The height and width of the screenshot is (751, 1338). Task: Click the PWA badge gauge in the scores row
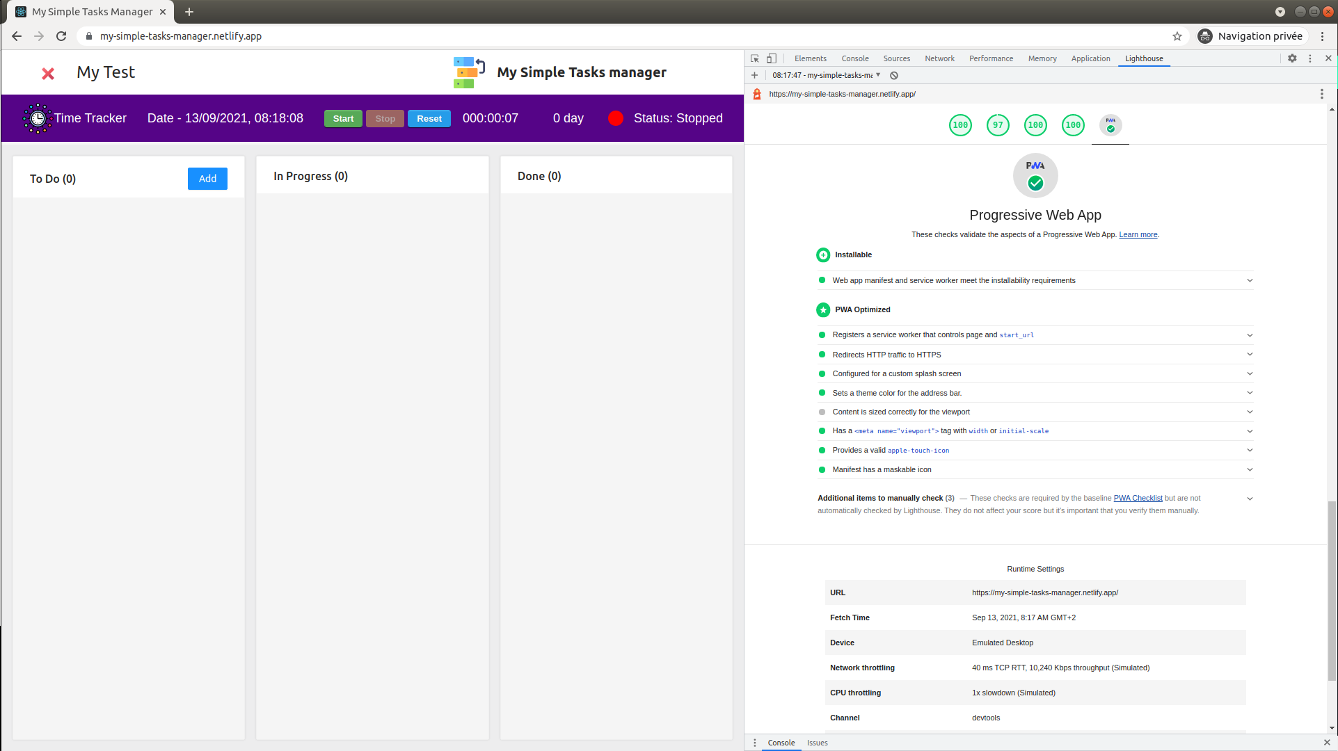coord(1110,125)
